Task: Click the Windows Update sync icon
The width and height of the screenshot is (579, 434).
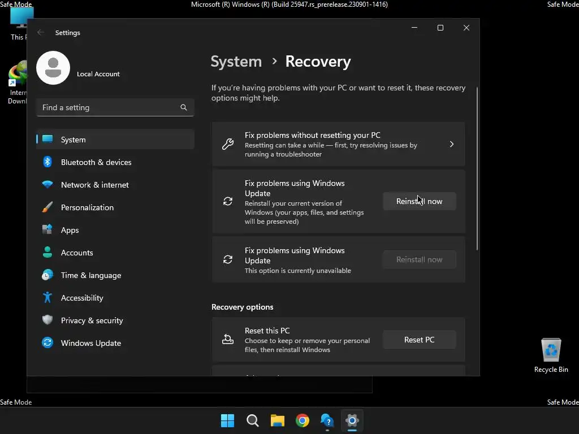Action: (x=47, y=342)
